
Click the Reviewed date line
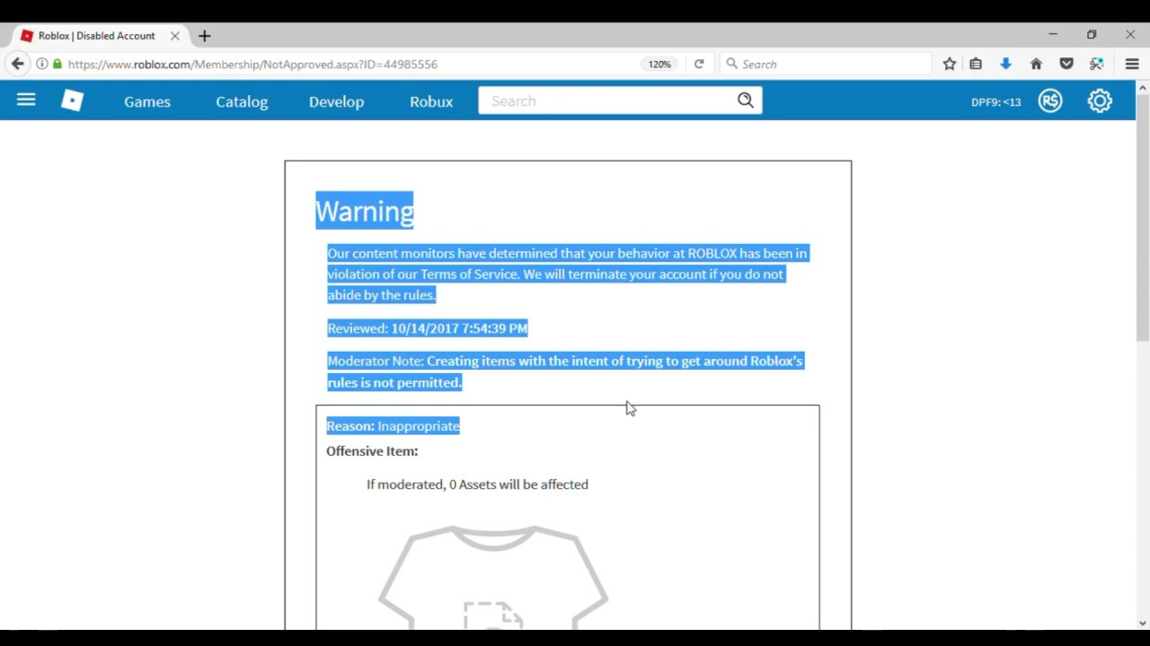click(x=427, y=328)
